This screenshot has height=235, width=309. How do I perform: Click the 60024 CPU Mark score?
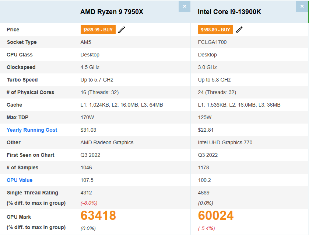pyautogui.click(x=215, y=215)
